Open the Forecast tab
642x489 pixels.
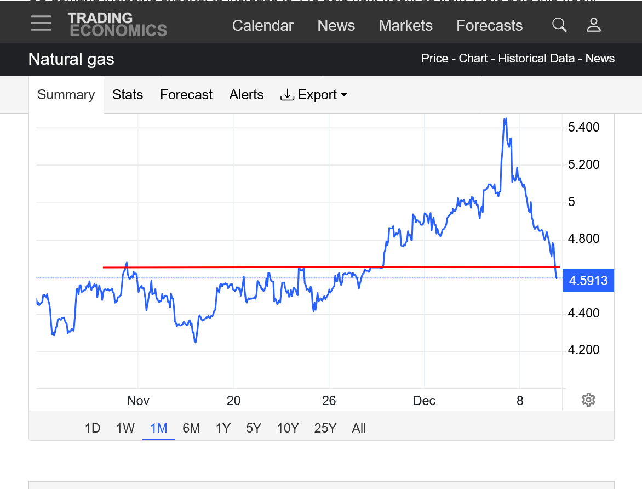[186, 95]
